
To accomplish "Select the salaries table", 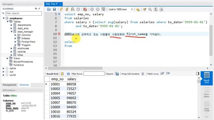I will (x=21, y=52).
